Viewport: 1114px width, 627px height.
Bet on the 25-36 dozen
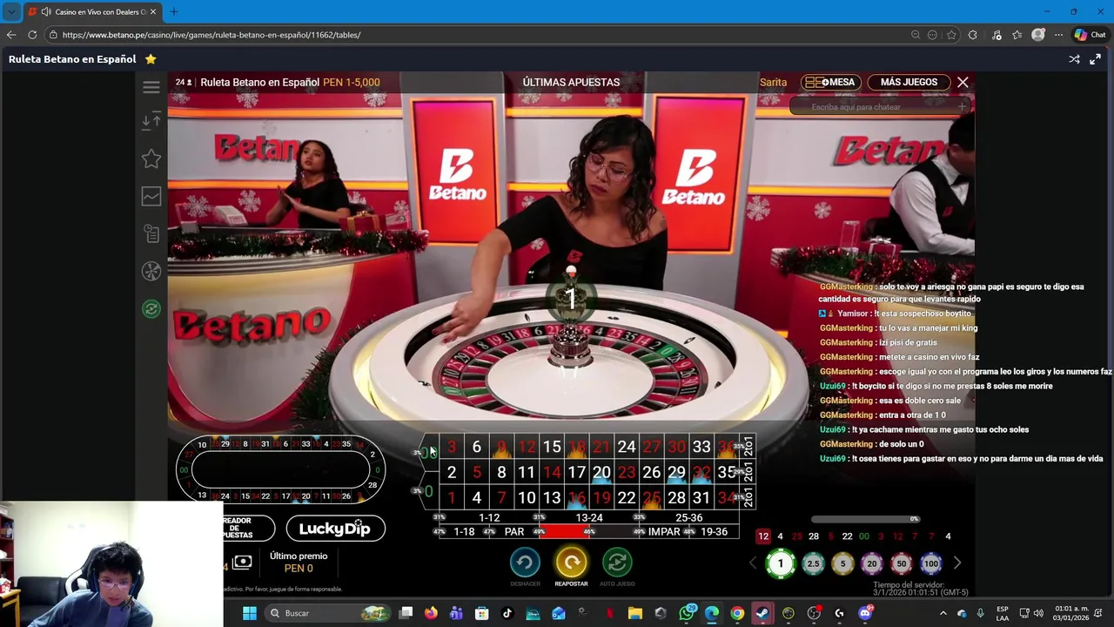[688, 517]
